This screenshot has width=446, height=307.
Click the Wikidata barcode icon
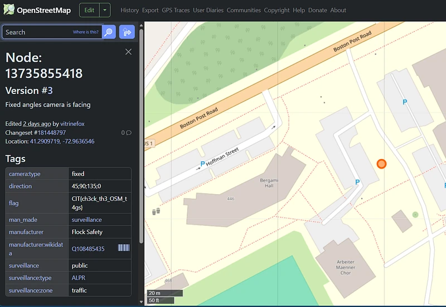pos(124,247)
